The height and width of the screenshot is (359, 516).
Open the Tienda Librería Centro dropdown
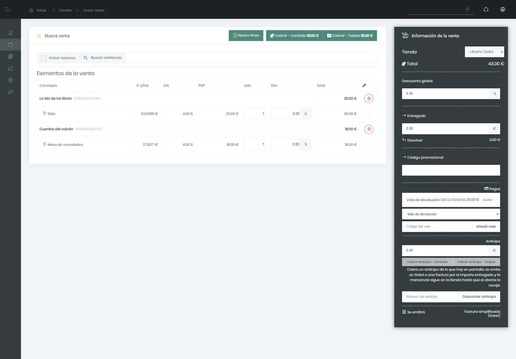tap(484, 52)
